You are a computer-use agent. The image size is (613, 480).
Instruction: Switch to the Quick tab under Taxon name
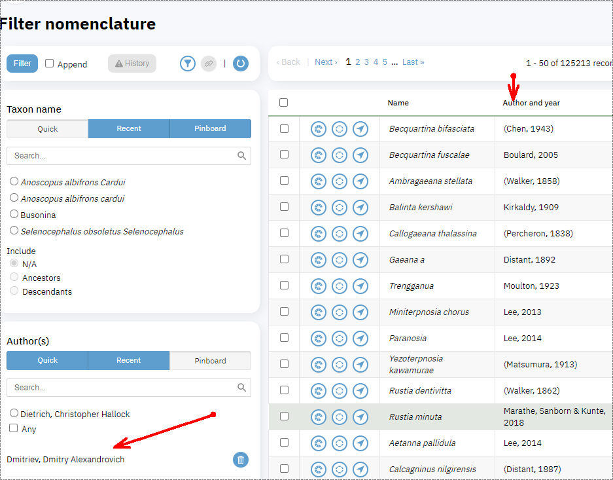coord(47,129)
